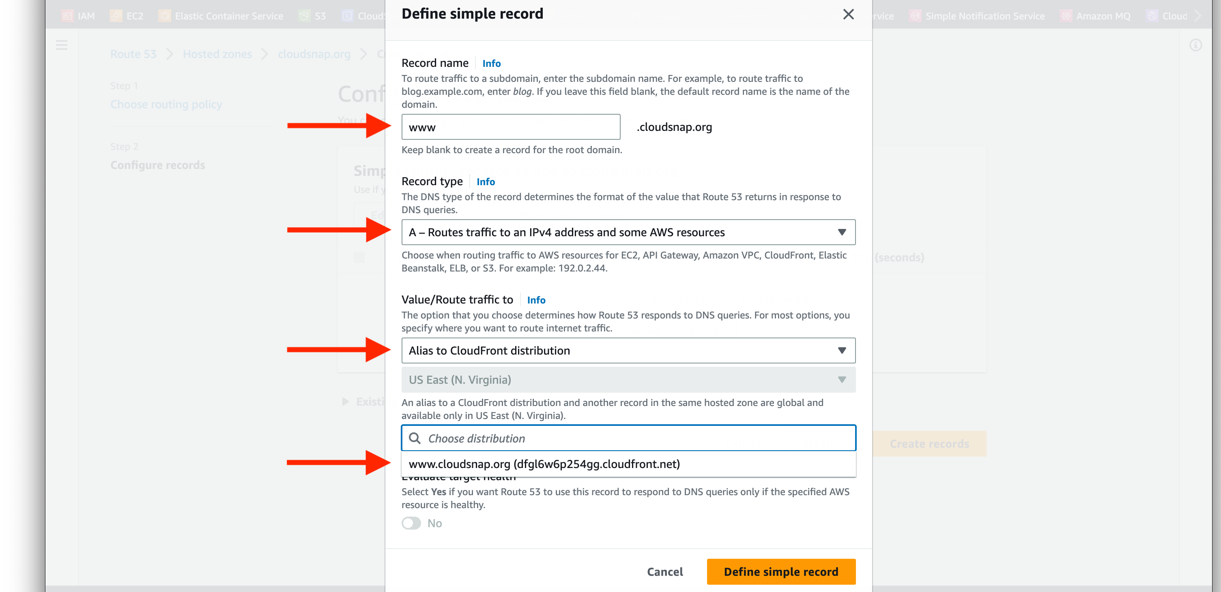Open the Alias to CloudFront distribution dropdown
The width and height of the screenshot is (1221, 592).
tap(628, 350)
